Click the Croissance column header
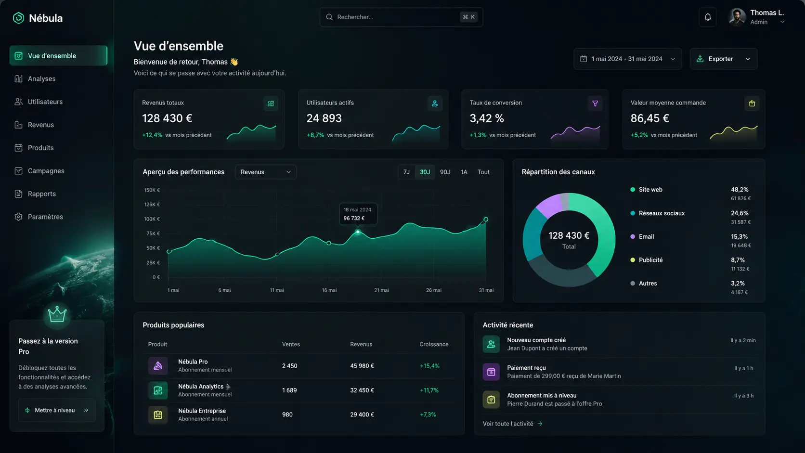 pyautogui.click(x=434, y=344)
